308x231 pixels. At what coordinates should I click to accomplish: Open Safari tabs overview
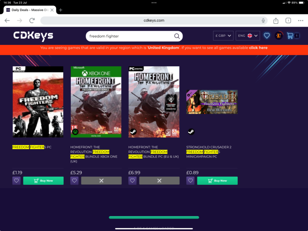pos(288,21)
